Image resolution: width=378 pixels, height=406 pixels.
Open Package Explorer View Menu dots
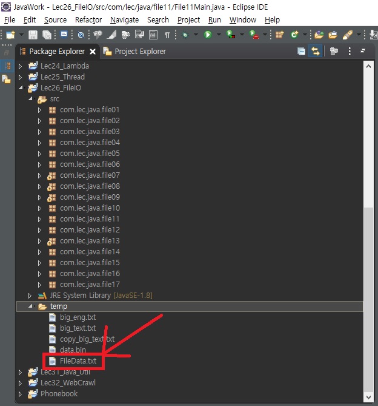350,51
